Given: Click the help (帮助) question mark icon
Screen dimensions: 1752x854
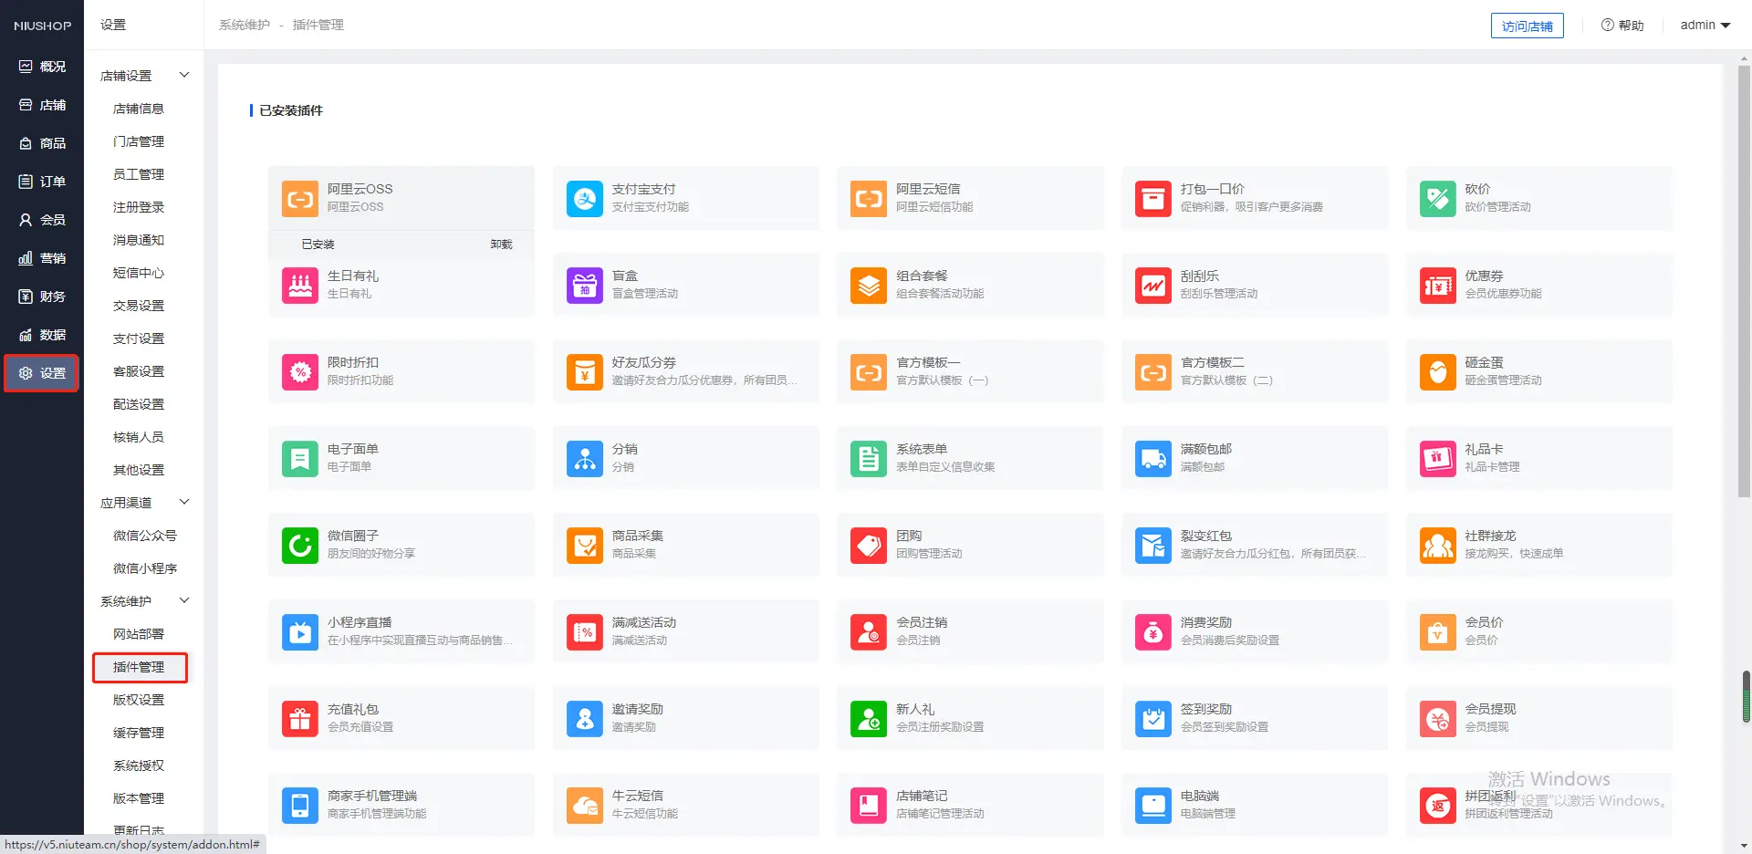Looking at the screenshot, I should pyautogui.click(x=1607, y=26).
